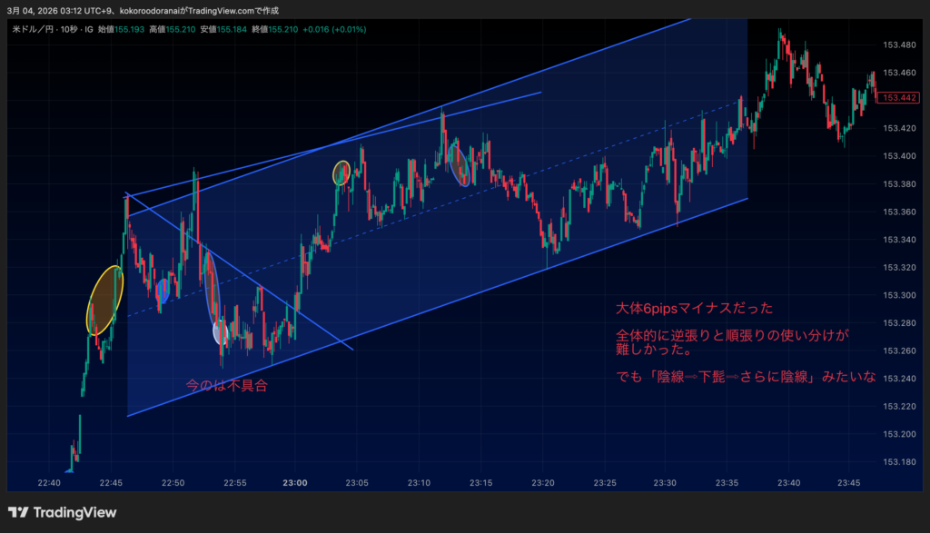The height and width of the screenshot is (533, 930).
Task: Click the bold 23:00 time axis label
Action: 294,482
